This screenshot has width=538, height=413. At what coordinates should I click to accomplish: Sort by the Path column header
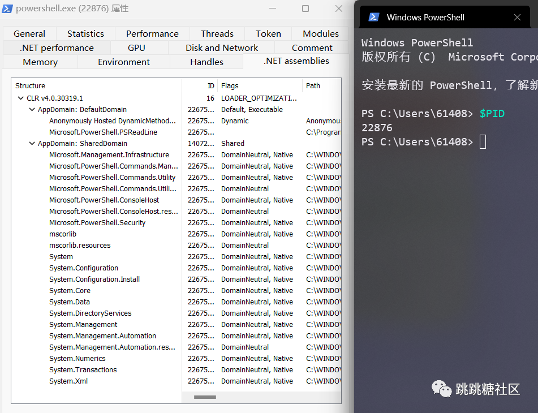click(321, 85)
